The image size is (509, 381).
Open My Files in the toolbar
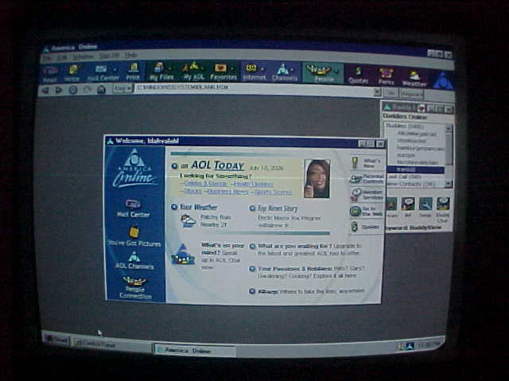coord(161,72)
